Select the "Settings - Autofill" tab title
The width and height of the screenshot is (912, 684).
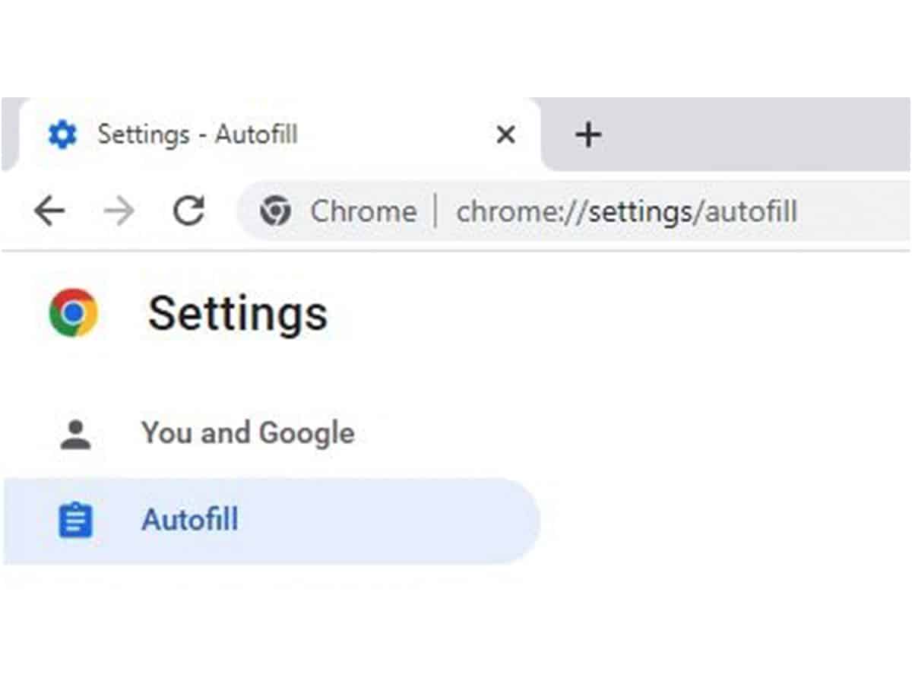[x=198, y=135]
